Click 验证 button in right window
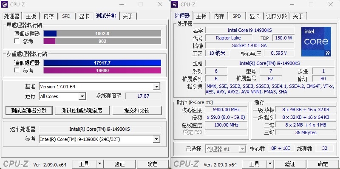The width and height of the screenshot is (340, 169). point(290,164)
